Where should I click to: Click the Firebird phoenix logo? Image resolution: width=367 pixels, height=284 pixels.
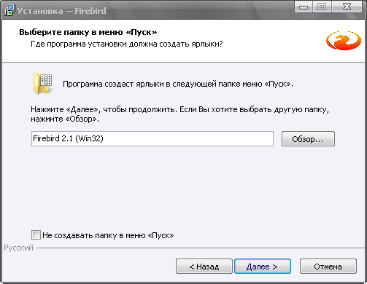pyautogui.click(x=344, y=41)
